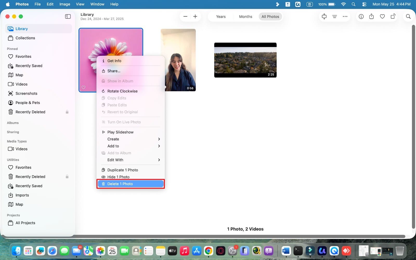Screen dimensions: 416x260
Task: Click the toolbar rotate icon
Action: coord(393,16)
